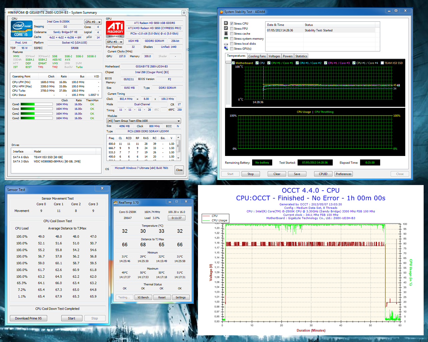Open CPUID from AIDA64 window
Screen dimensions: 428x342
(323, 174)
